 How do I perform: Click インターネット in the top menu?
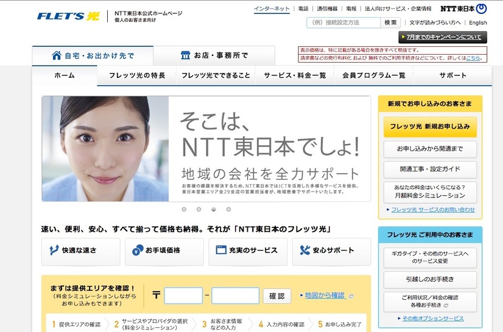272,9
